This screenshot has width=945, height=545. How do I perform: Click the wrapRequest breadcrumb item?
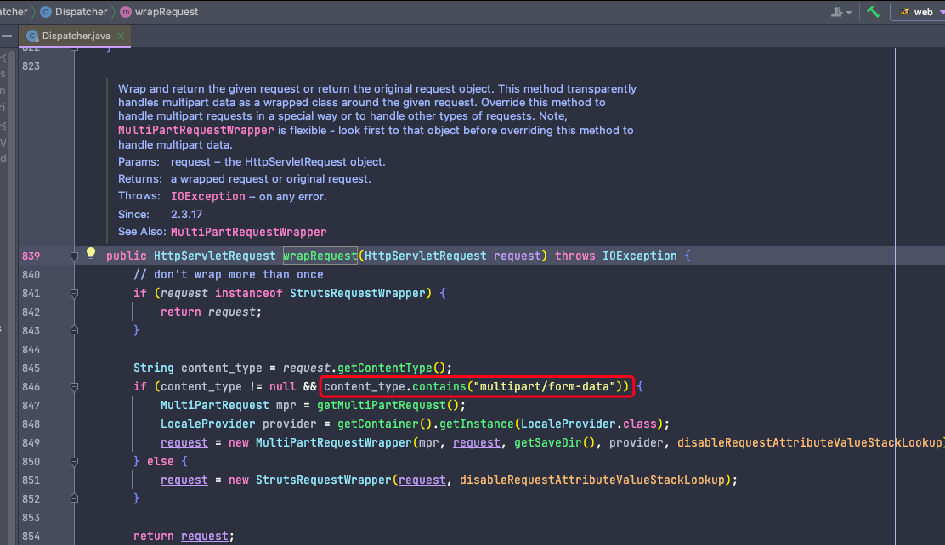167,12
